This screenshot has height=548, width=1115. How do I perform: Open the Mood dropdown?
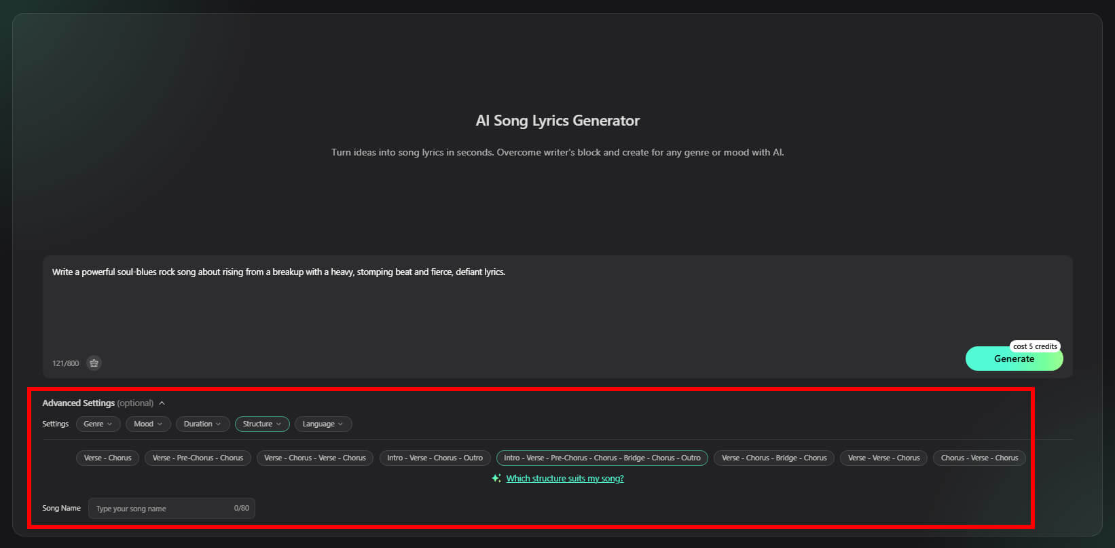[x=148, y=424]
